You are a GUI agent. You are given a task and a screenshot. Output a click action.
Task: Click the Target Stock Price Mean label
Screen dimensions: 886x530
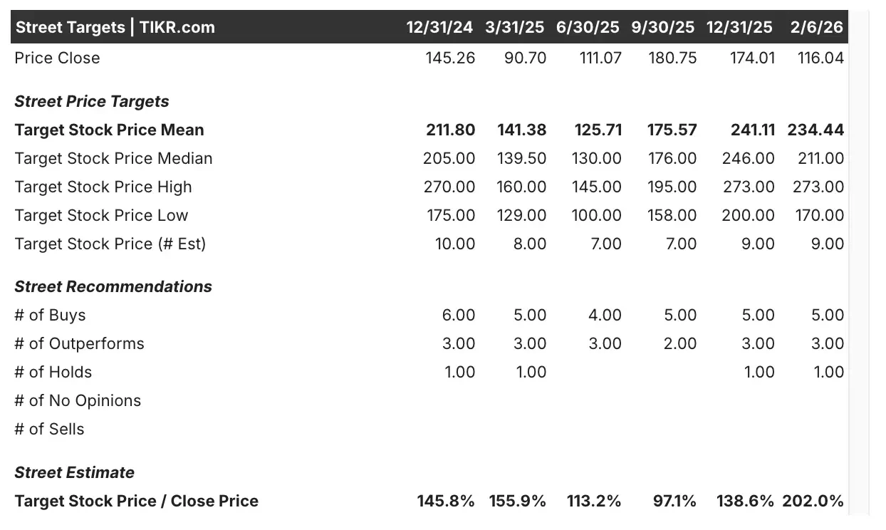[x=109, y=130]
